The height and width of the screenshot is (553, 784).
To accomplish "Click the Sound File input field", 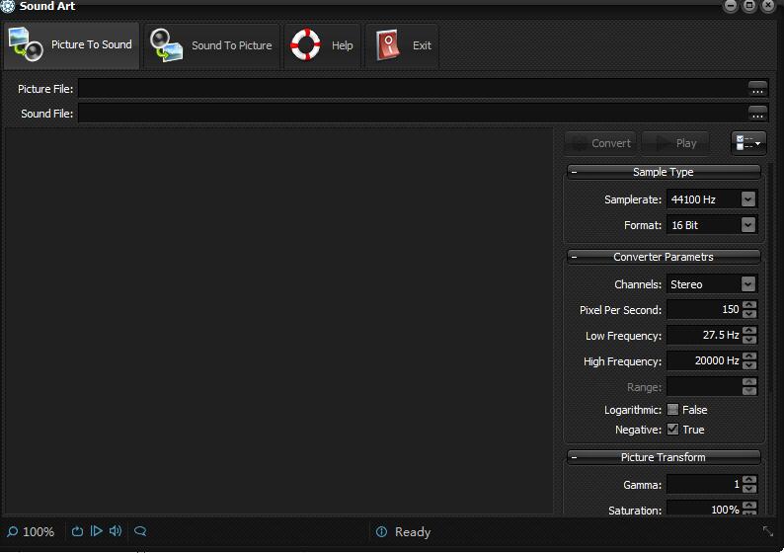I will click(x=413, y=114).
